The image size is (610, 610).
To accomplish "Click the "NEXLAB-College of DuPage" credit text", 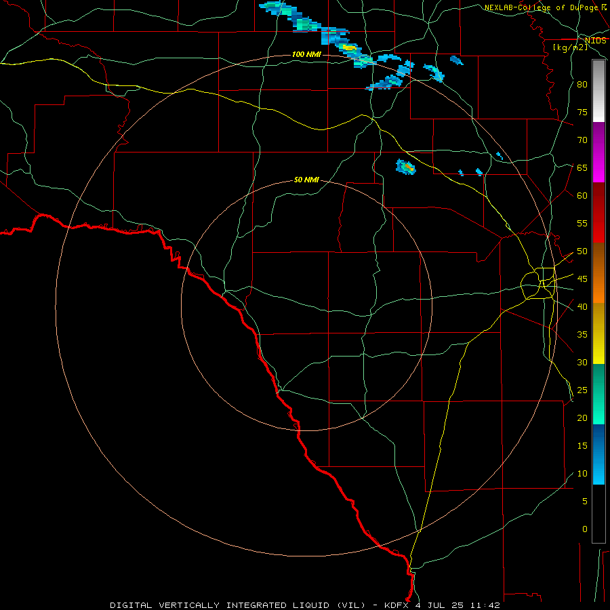I will tap(541, 7).
